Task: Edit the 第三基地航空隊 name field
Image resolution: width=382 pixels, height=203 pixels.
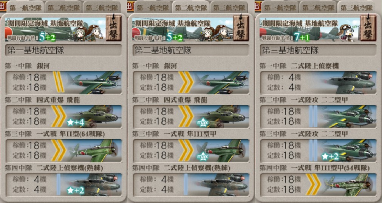Action: tap(319, 50)
